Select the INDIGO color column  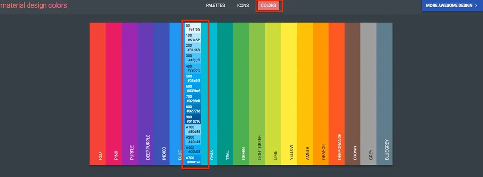[162, 94]
